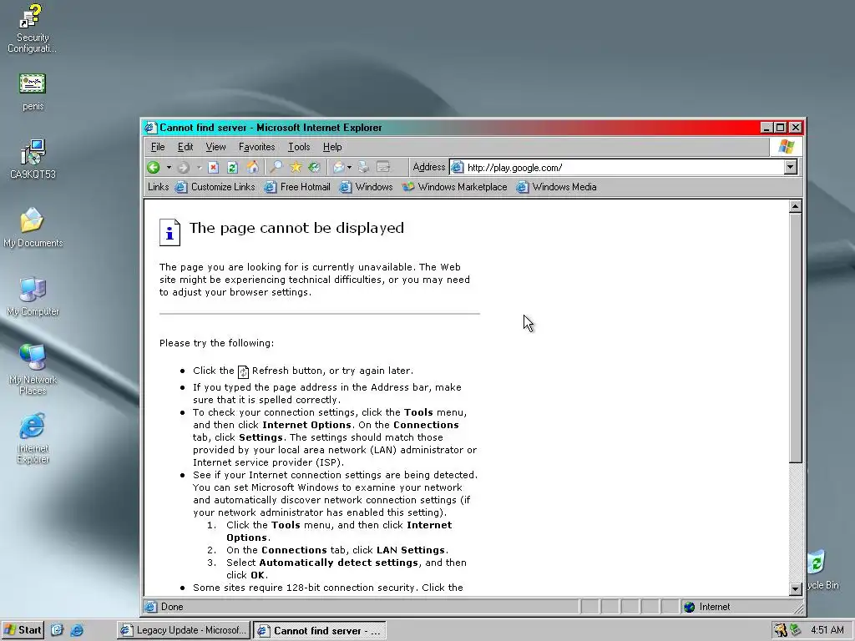Open the View menu

click(215, 147)
